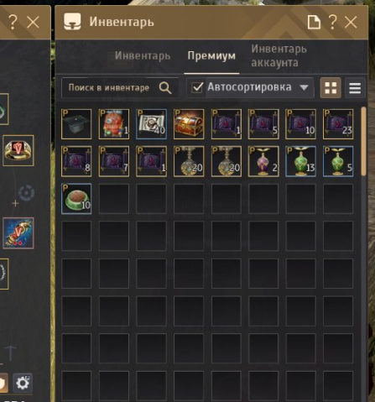Select the graduation cap item in inventory
Viewport: 375px width, 402px height.
76,124
